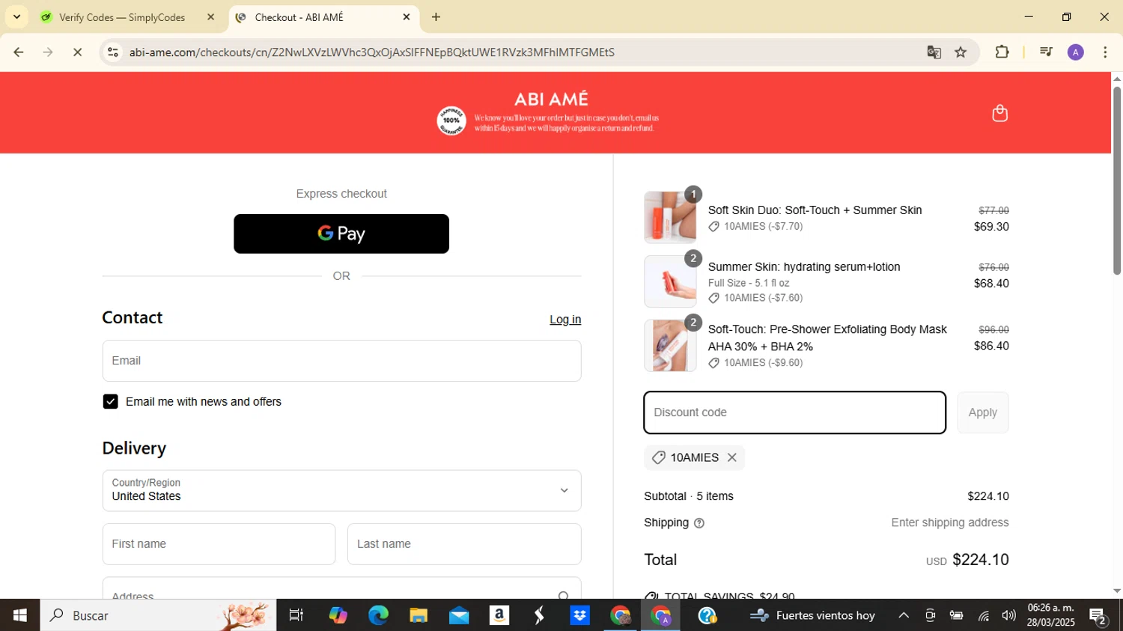1123x631 pixels.
Task: Open a new browser tab
Action: click(436, 17)
